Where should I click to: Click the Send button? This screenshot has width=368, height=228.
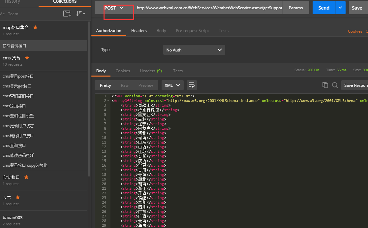[324, 8]
